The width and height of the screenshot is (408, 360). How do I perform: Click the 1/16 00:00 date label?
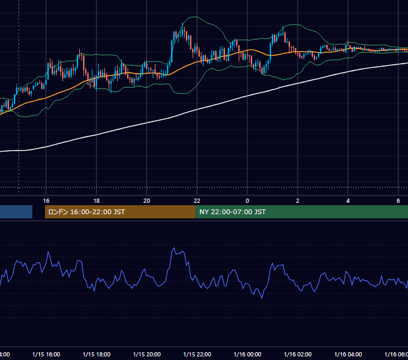[247, 354]
